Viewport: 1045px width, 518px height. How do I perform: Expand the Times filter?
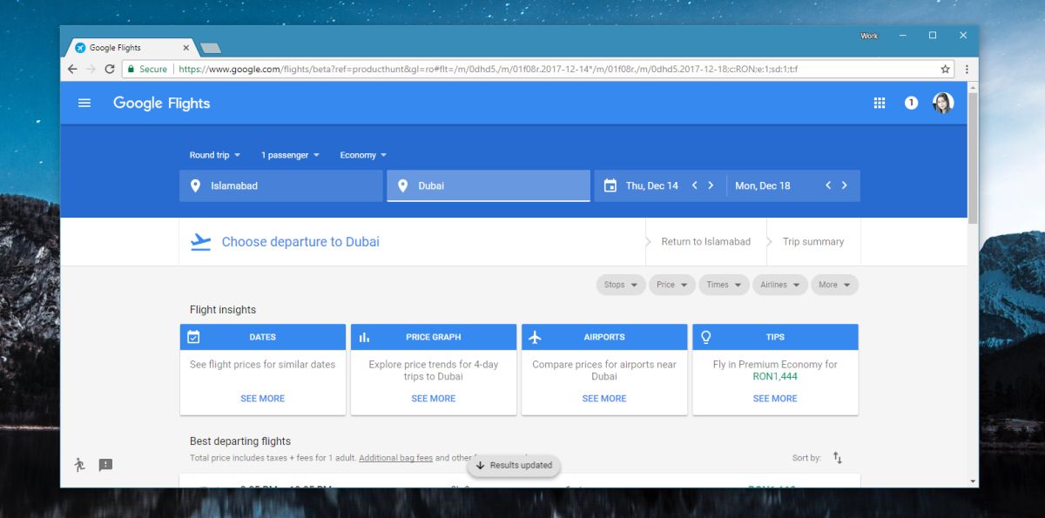725,285
